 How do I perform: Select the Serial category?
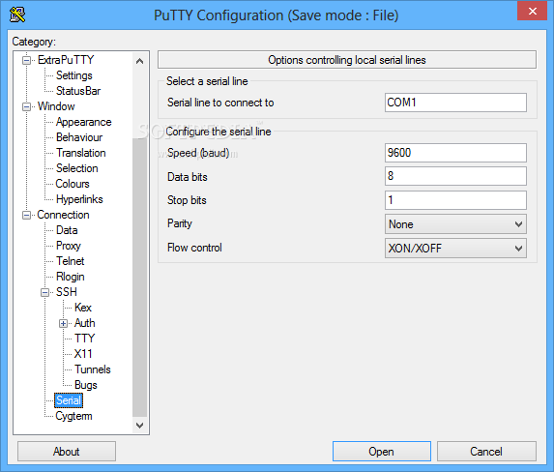[69, 400]
